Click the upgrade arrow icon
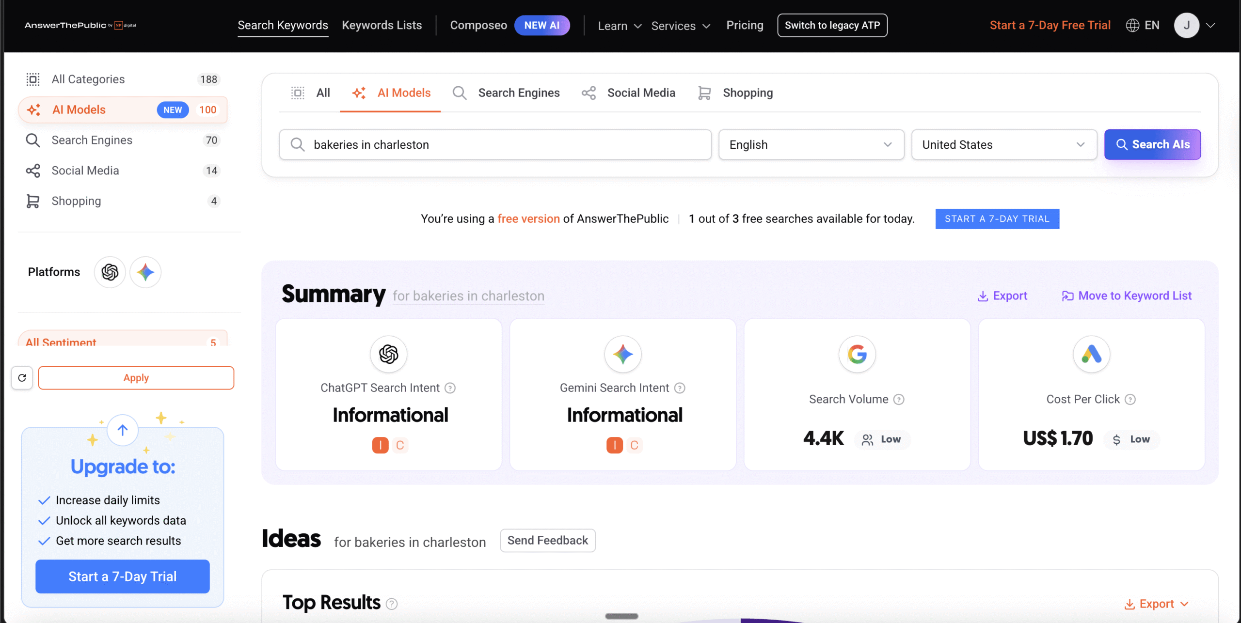 pyautogui.click(x=123, y=430)
